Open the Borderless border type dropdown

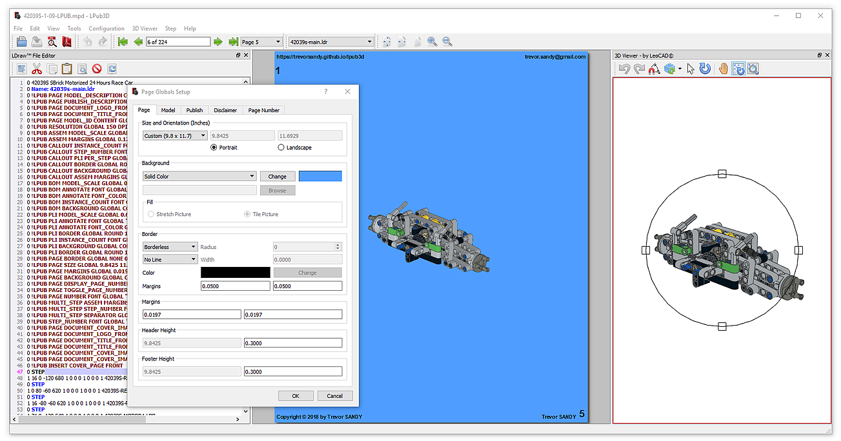[170, 247]
